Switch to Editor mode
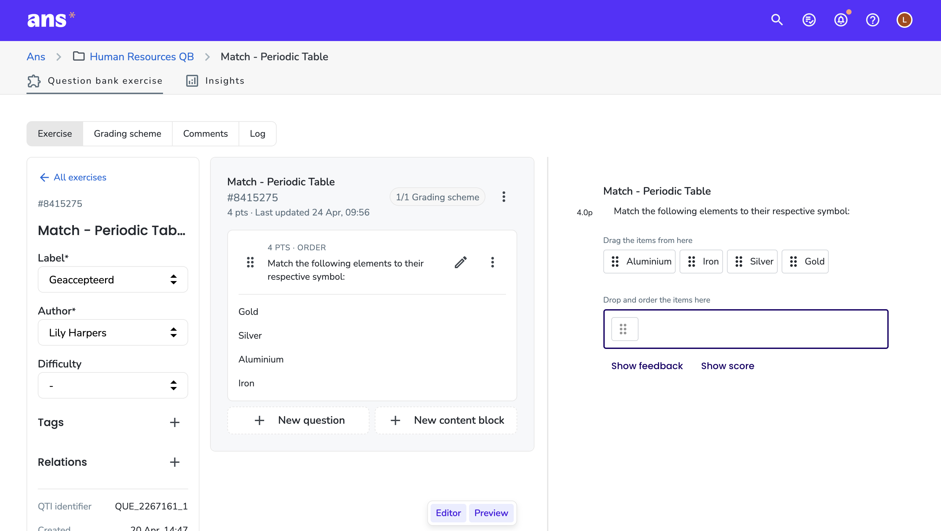The width and height of the screenshot is (941, 531). click(448, 513)
